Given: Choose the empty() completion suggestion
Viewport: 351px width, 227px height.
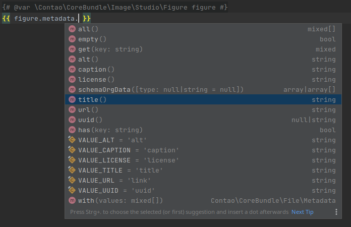Looking at the screenshot, I should tap(203, 39).
